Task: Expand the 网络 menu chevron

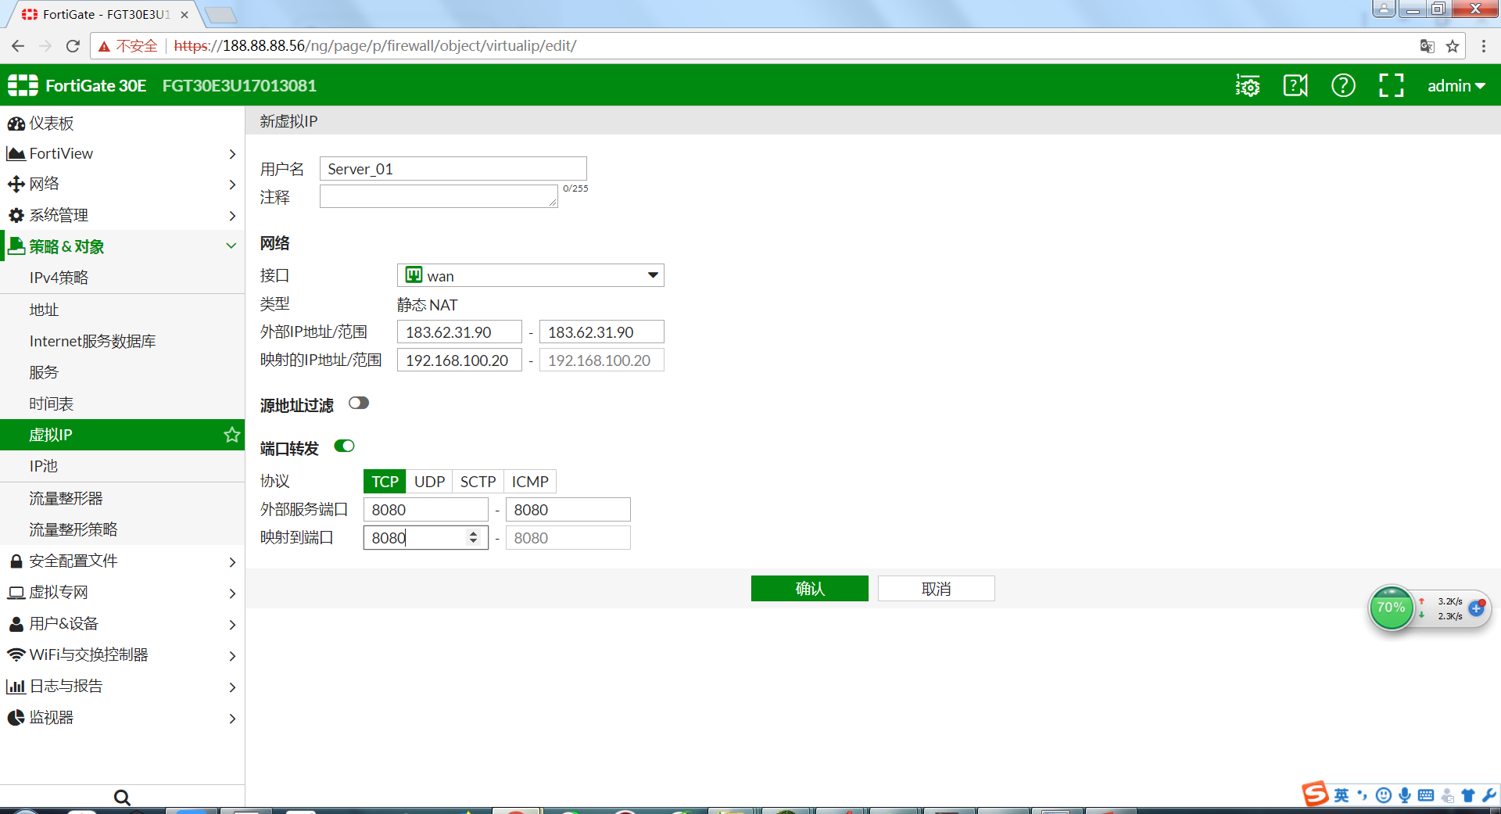Action: click(x=232, y=185)
